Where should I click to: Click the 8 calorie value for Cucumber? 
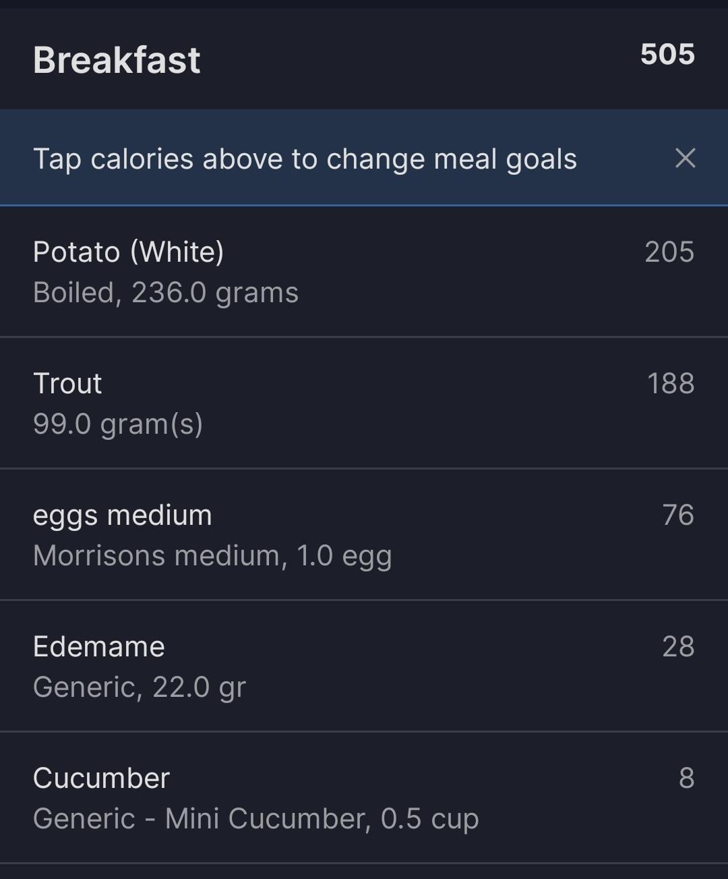click(x=686, y=778)
